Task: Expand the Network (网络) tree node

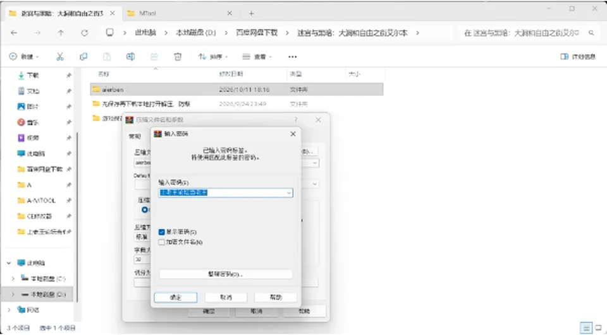Action: pyautogui.click(x=9, y=310)
